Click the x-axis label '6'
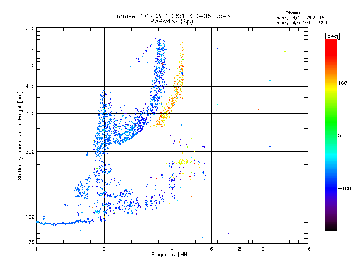Image resolution: width=362 pixels, height=271 pixels. tap(211, 249)
